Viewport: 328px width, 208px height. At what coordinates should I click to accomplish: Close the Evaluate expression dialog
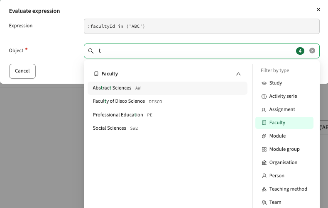click(x=318, y=10)
